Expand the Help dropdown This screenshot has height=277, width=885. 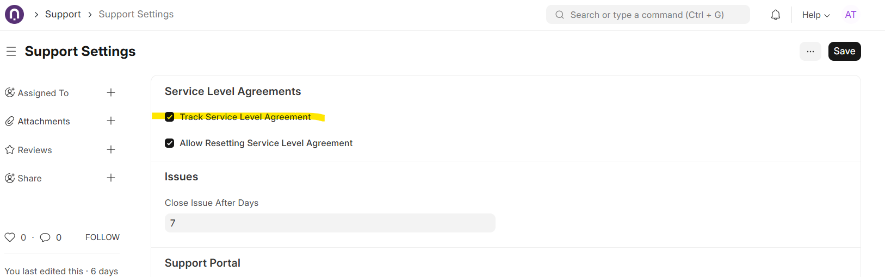coord(816,15)
